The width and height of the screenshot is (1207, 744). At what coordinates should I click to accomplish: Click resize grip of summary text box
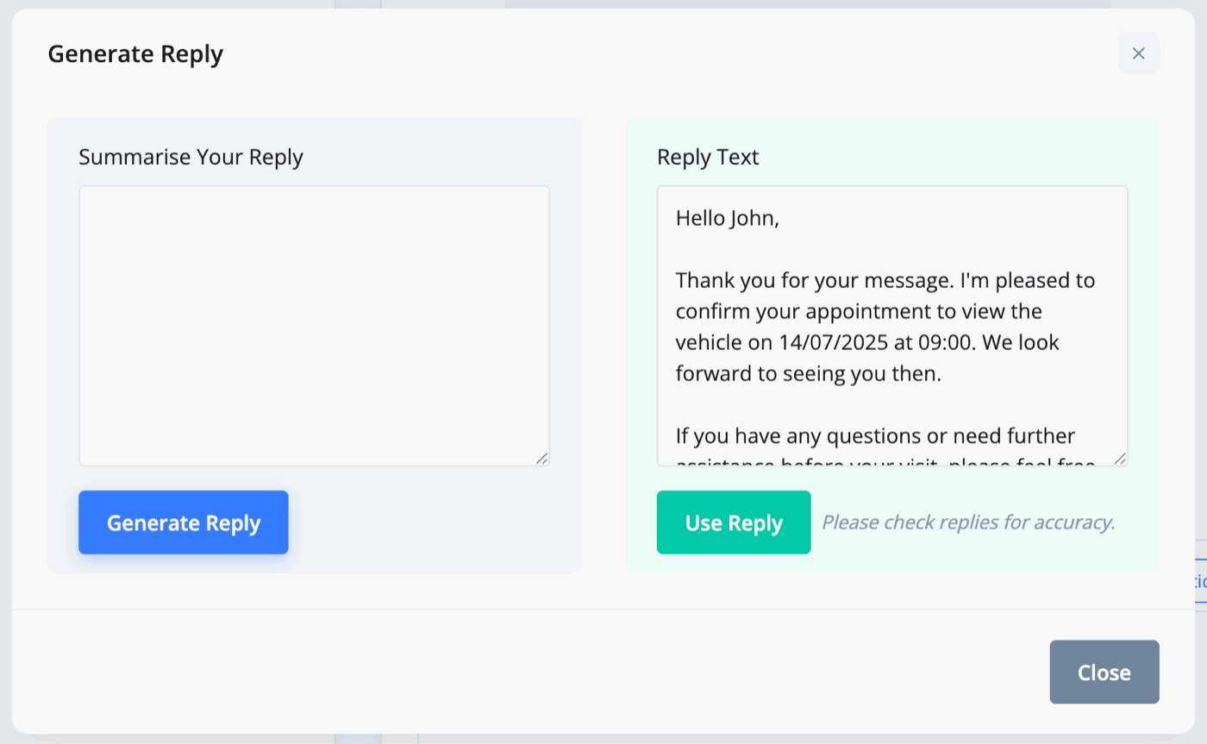(541, 458)
